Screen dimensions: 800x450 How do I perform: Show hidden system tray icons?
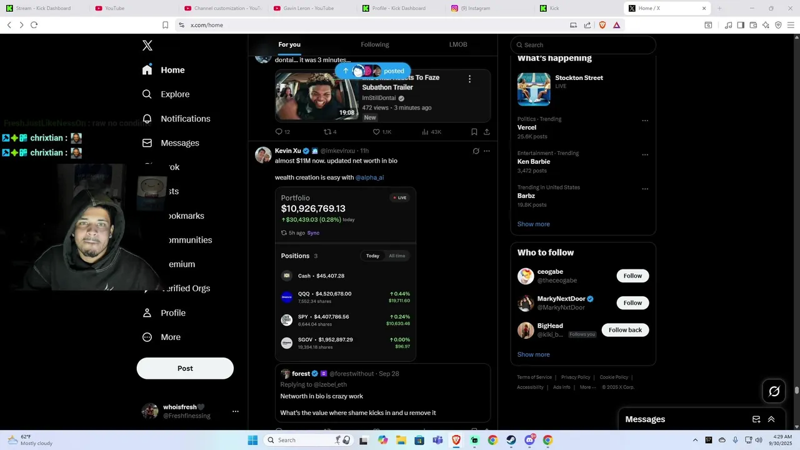[x=695, y=440]
